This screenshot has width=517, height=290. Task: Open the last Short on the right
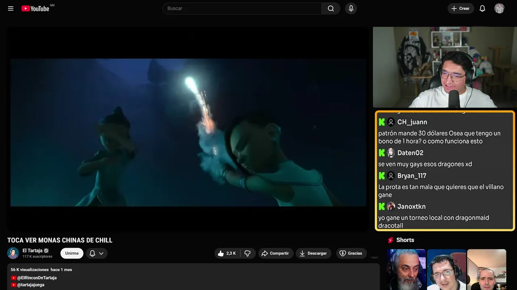[487, 269]
